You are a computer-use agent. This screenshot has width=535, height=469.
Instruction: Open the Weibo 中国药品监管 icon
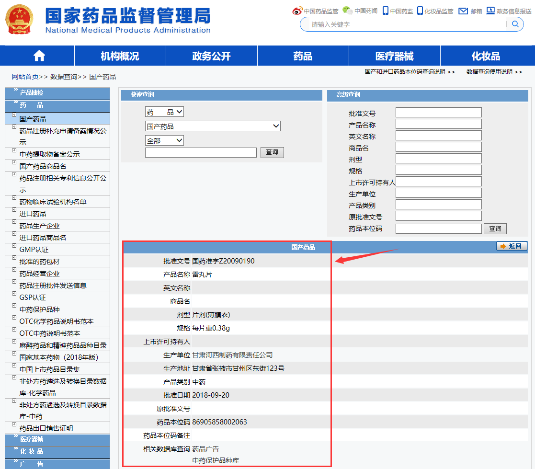(x=297, y=11)
